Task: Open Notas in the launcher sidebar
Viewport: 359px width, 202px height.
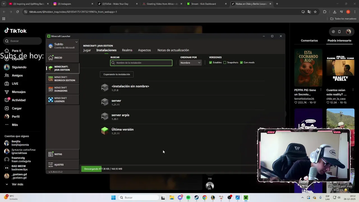Action: coord(63,154)
